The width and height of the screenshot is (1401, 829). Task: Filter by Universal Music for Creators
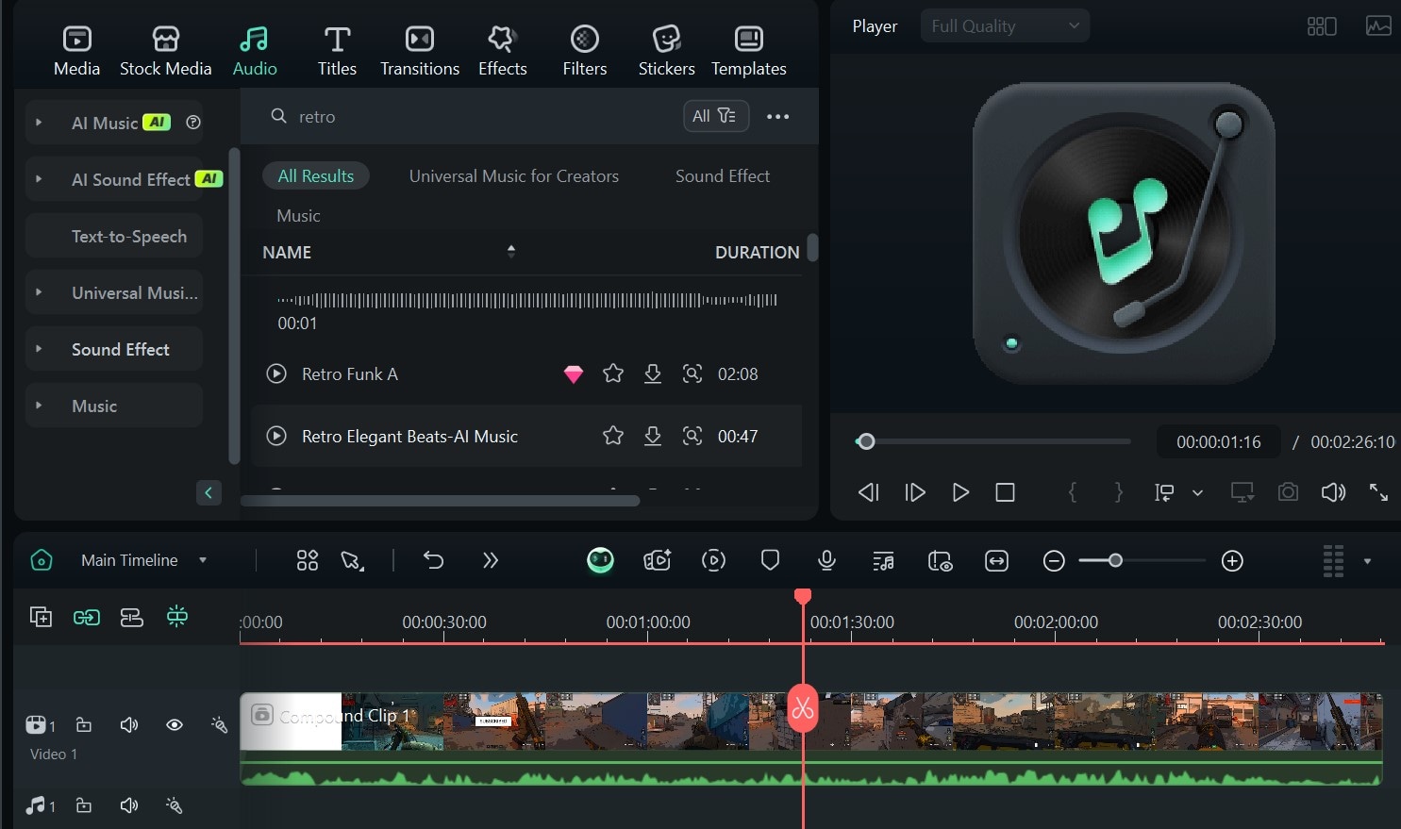(x=514, y=176)
